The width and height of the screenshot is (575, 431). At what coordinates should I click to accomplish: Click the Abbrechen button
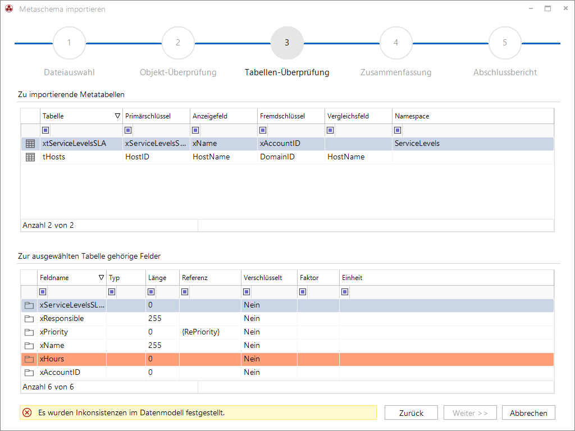point(528,412)
